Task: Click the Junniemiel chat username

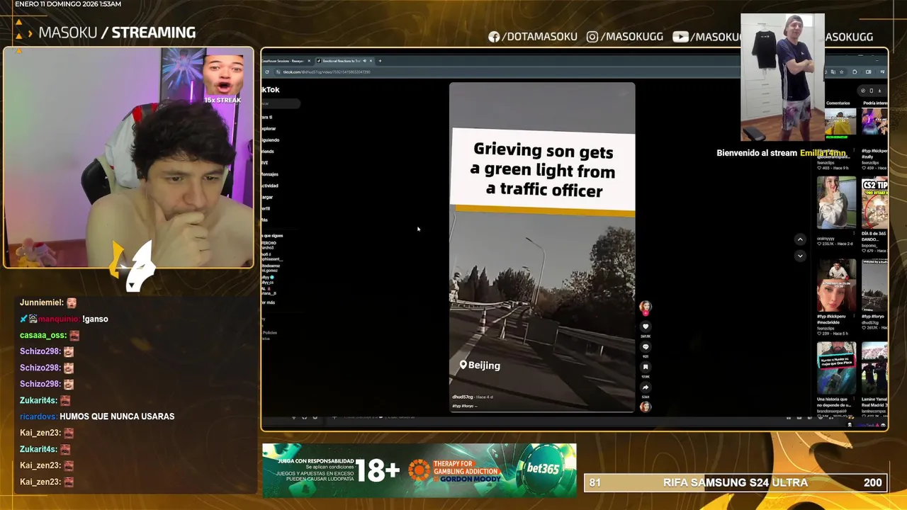Action: (42, 302)
